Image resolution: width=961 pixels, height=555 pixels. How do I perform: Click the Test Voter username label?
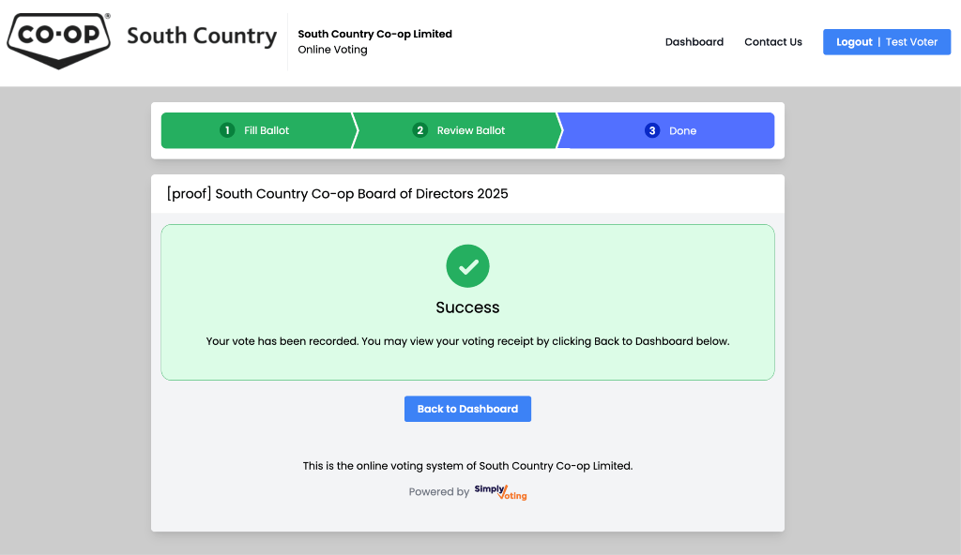pyautogui.click(x=911, y=42)
